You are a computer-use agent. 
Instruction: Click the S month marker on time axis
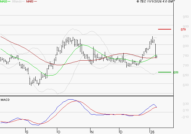(27, 132)
